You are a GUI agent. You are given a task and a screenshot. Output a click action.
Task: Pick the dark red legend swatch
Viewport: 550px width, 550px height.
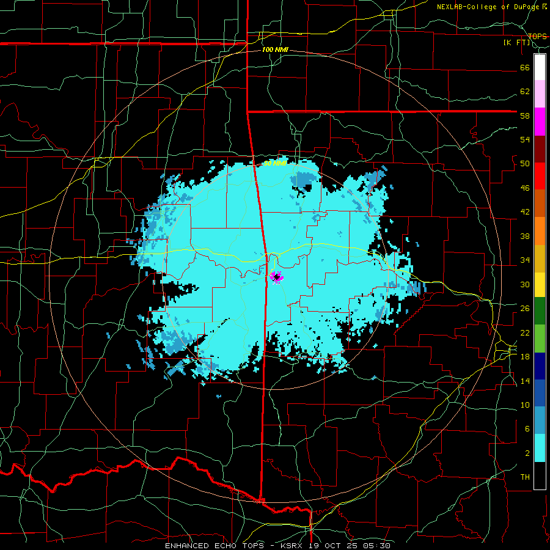tap(540, 149)
